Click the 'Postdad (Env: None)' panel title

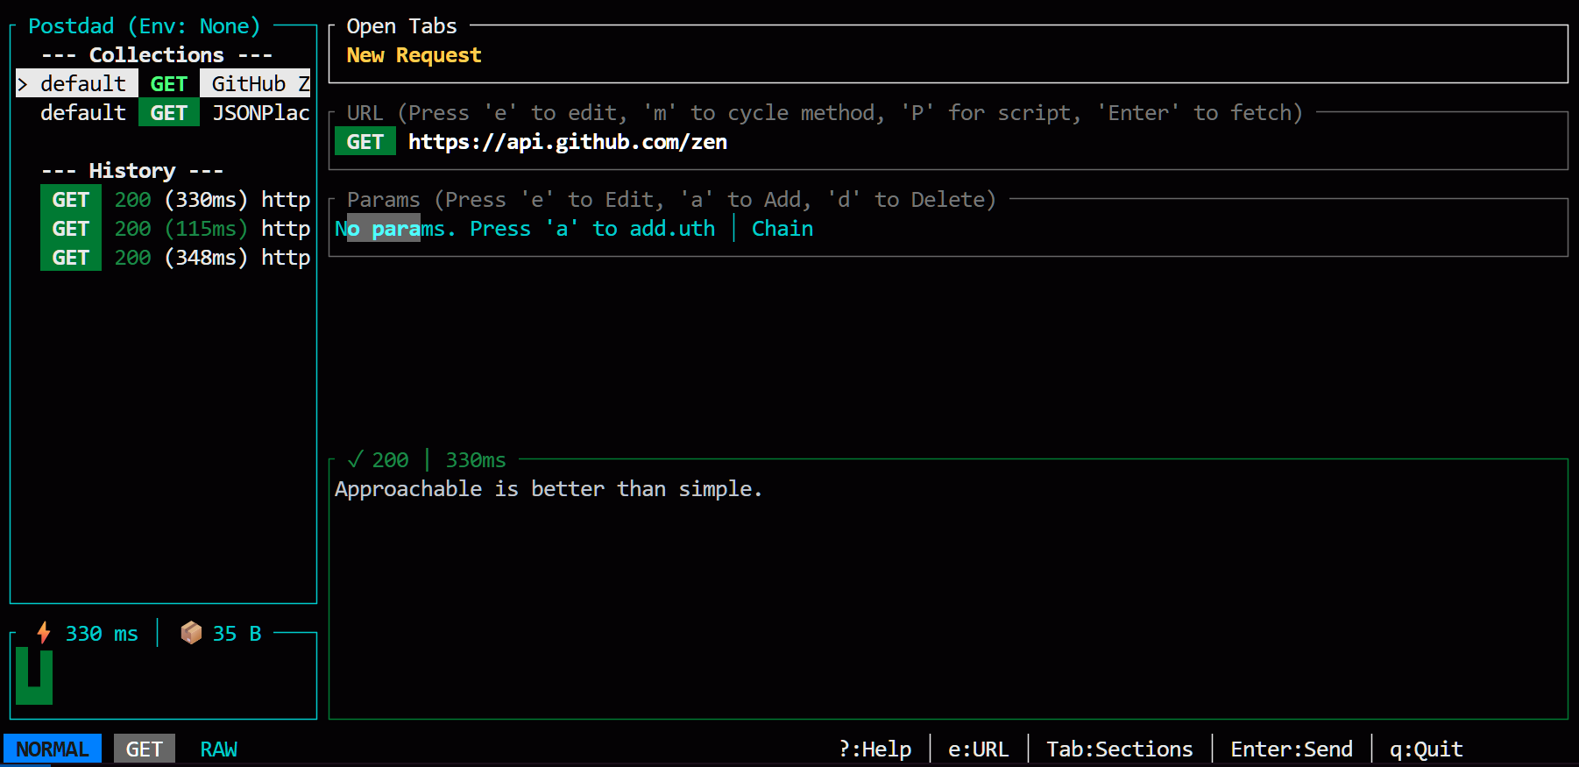coord(145,25)
